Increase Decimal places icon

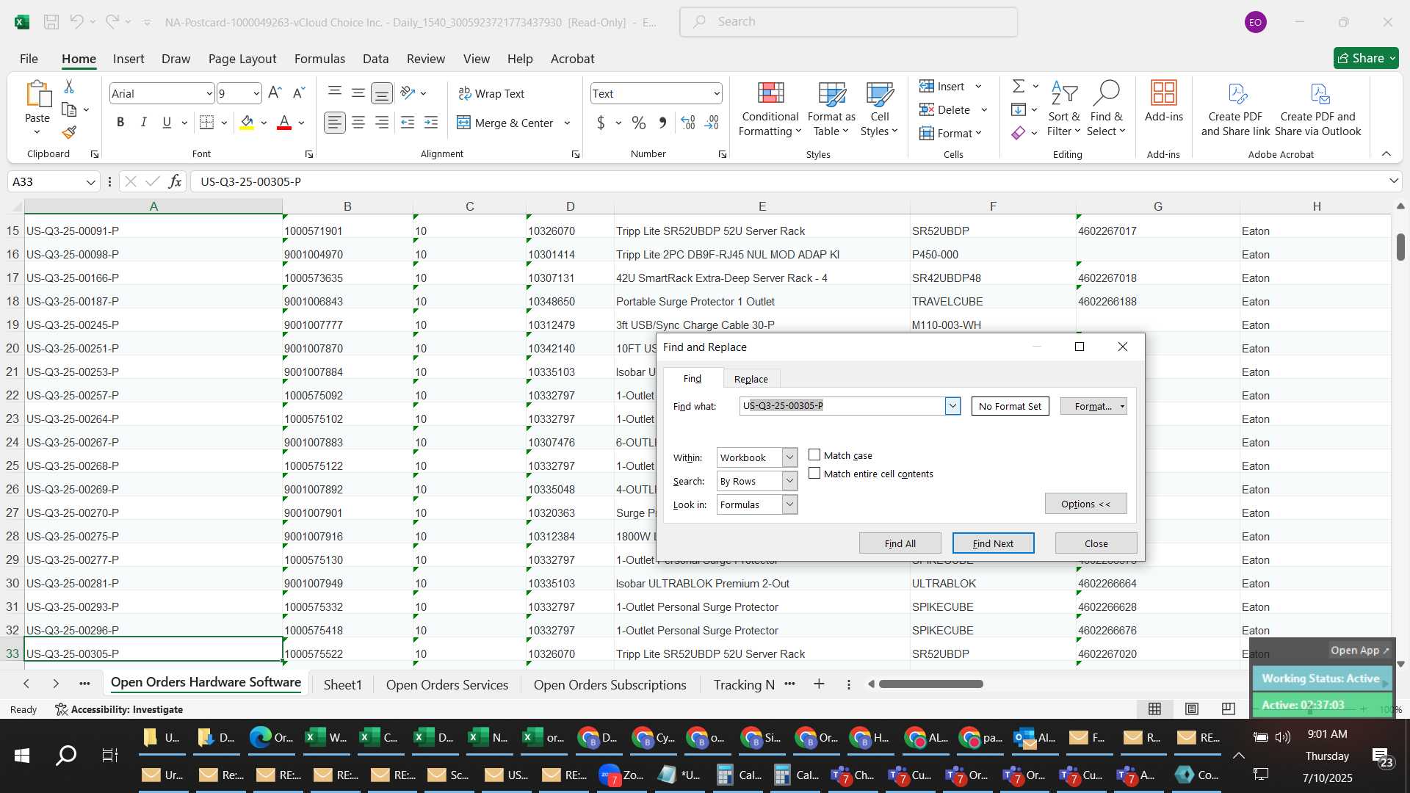[688, 123]
